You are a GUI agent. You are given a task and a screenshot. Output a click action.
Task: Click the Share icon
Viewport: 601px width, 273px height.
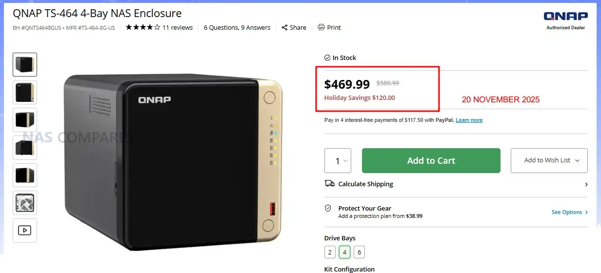pos(284,27)
